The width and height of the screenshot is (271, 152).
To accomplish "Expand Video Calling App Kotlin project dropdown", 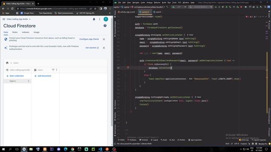I will tap(30, 19).
